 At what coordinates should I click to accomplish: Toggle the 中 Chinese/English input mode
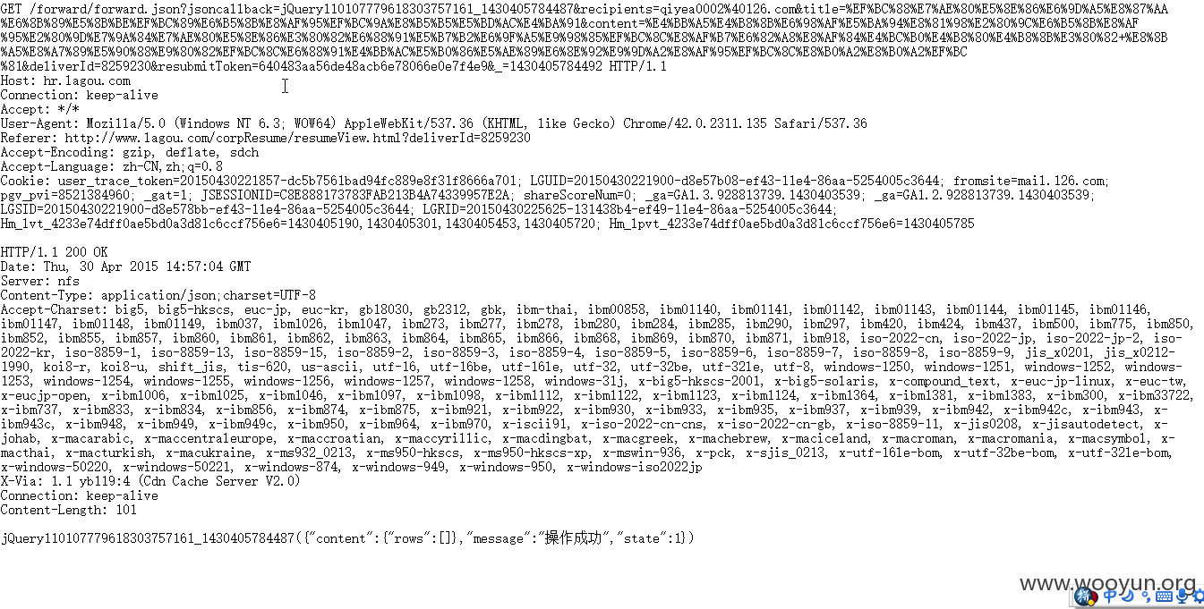[1110, 596]
